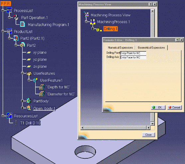Select the ResourcesList wrench icon
Viewport: 185px width, 164px height.
pos(9,116)
